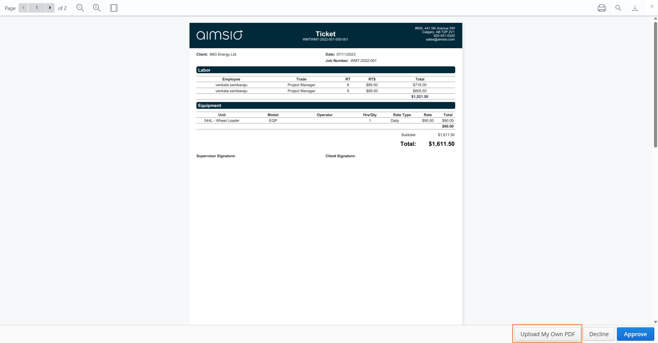Click the Client Signature label
The height and width of the screenshot is (343, 658).
340,156
